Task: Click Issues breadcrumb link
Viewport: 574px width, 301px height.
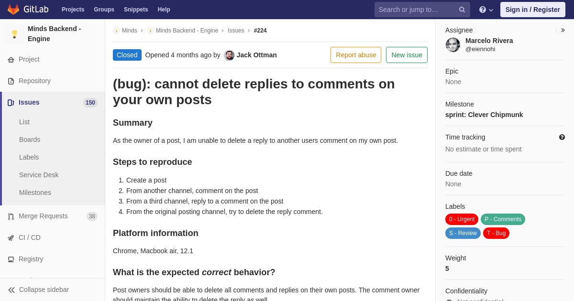Action: point(236,31)
